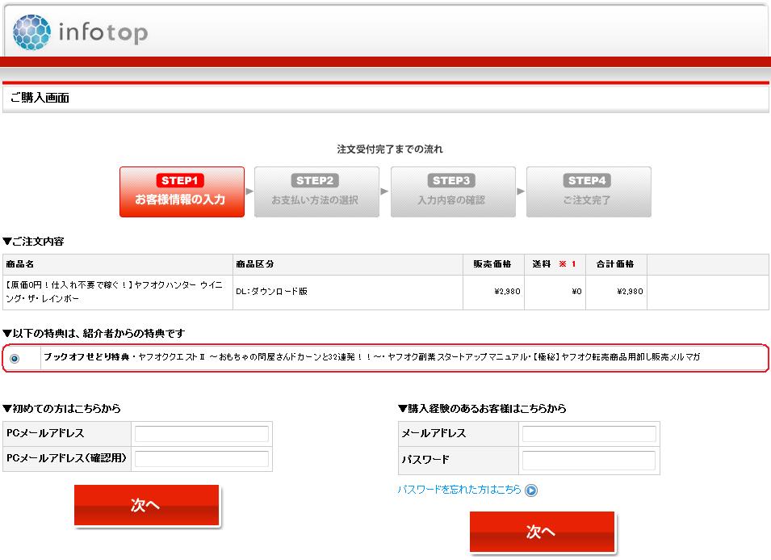Select the ブックオフせどり特典 bonus radio button
The height and width of the screenshot is (560, 771).
[x=15, y=358]
